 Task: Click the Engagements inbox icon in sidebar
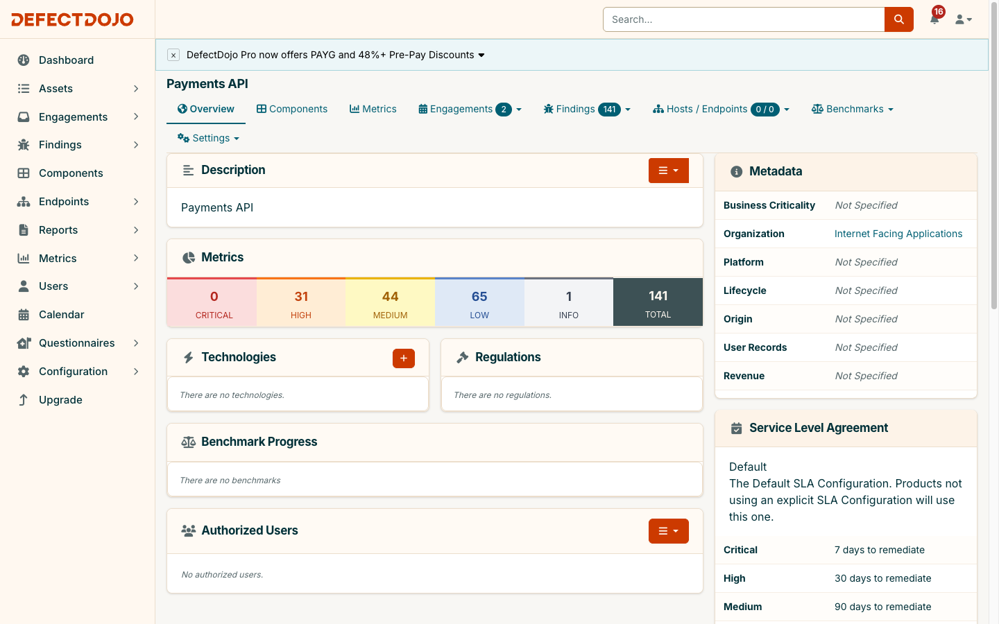(24, 117)
